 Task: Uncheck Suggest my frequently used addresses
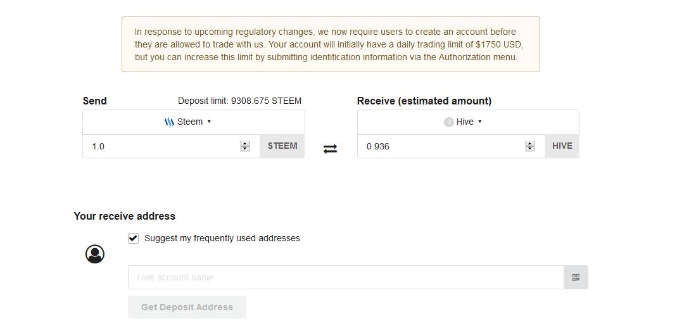[x=133, y=238]
